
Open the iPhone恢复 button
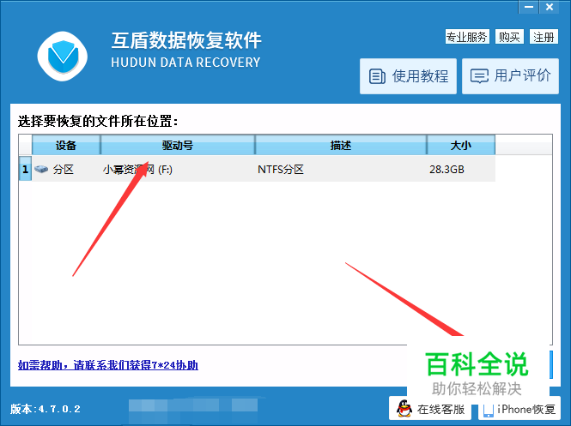coord(519,409)
